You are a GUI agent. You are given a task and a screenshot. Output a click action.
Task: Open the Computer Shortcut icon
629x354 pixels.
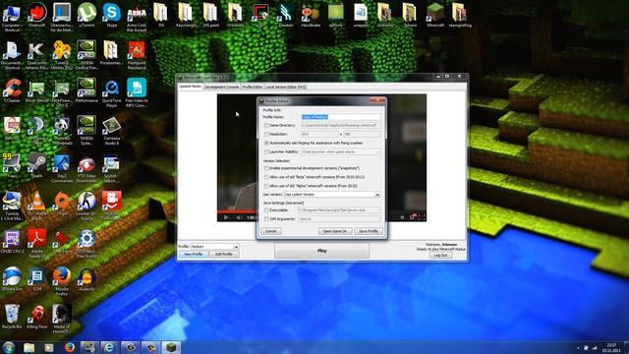coord(12,17)
